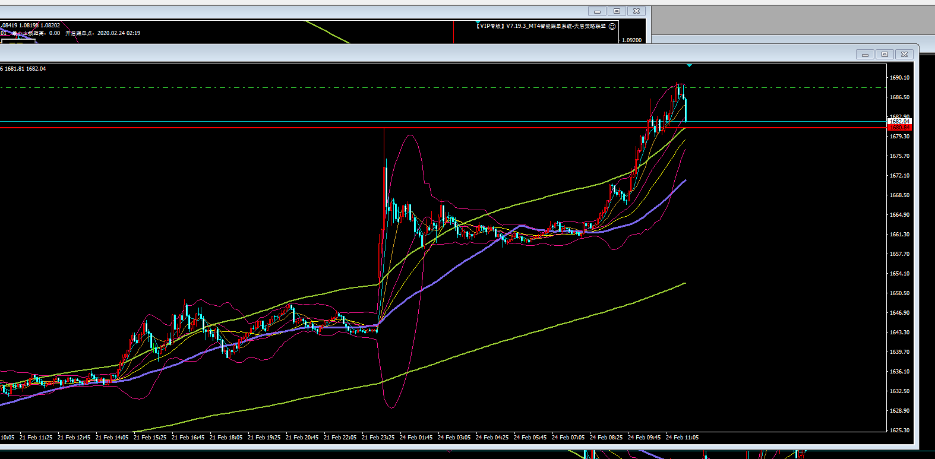Click the current bid price label 1682.04
Screen dimensions: 935x459
[x=899, y=121]
